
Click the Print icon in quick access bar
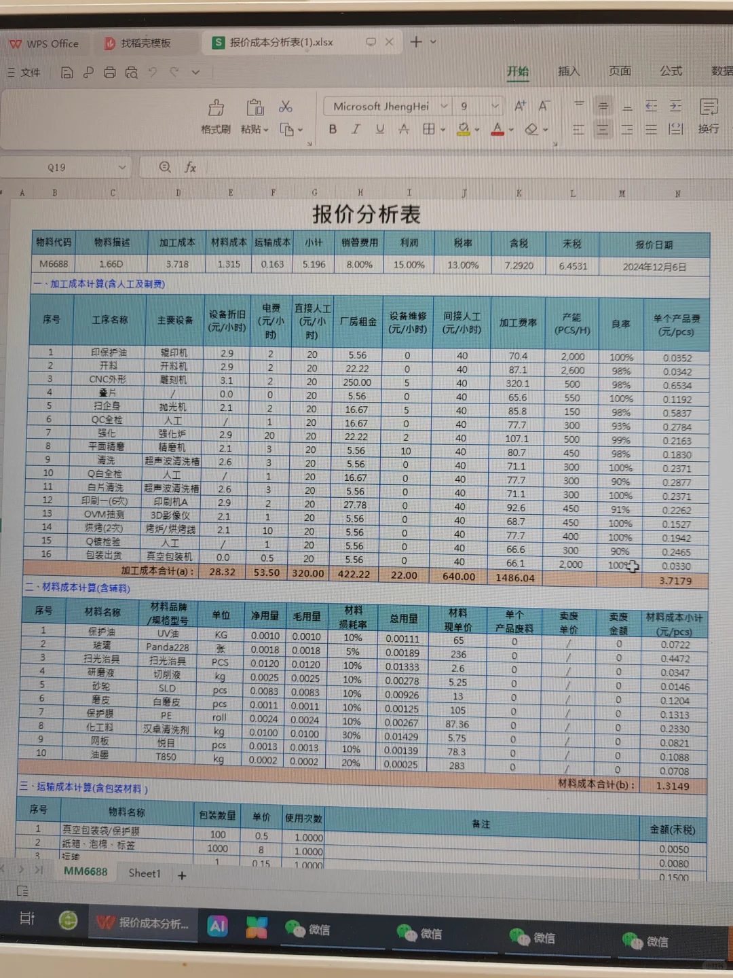coord(109,73)
